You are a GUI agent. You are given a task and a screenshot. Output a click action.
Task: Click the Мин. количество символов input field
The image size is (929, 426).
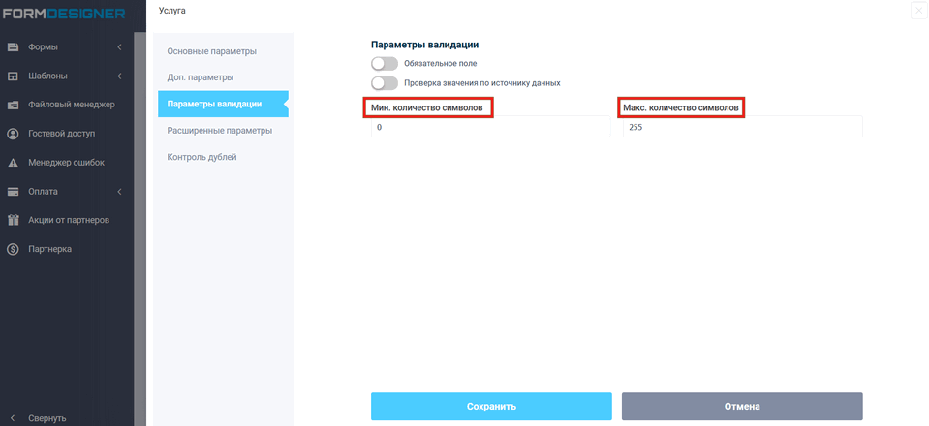(x=490, y=127)
